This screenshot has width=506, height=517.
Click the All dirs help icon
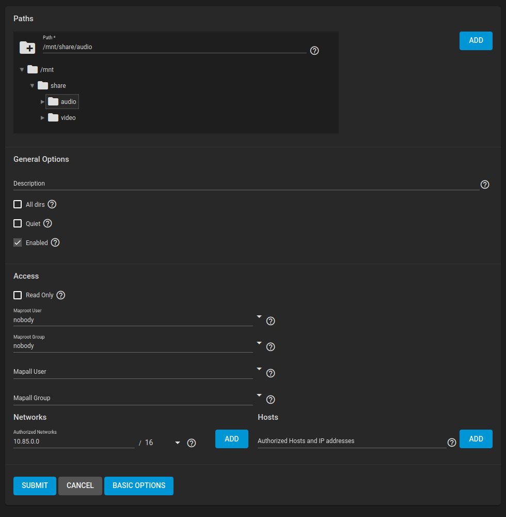pos(52,204)
